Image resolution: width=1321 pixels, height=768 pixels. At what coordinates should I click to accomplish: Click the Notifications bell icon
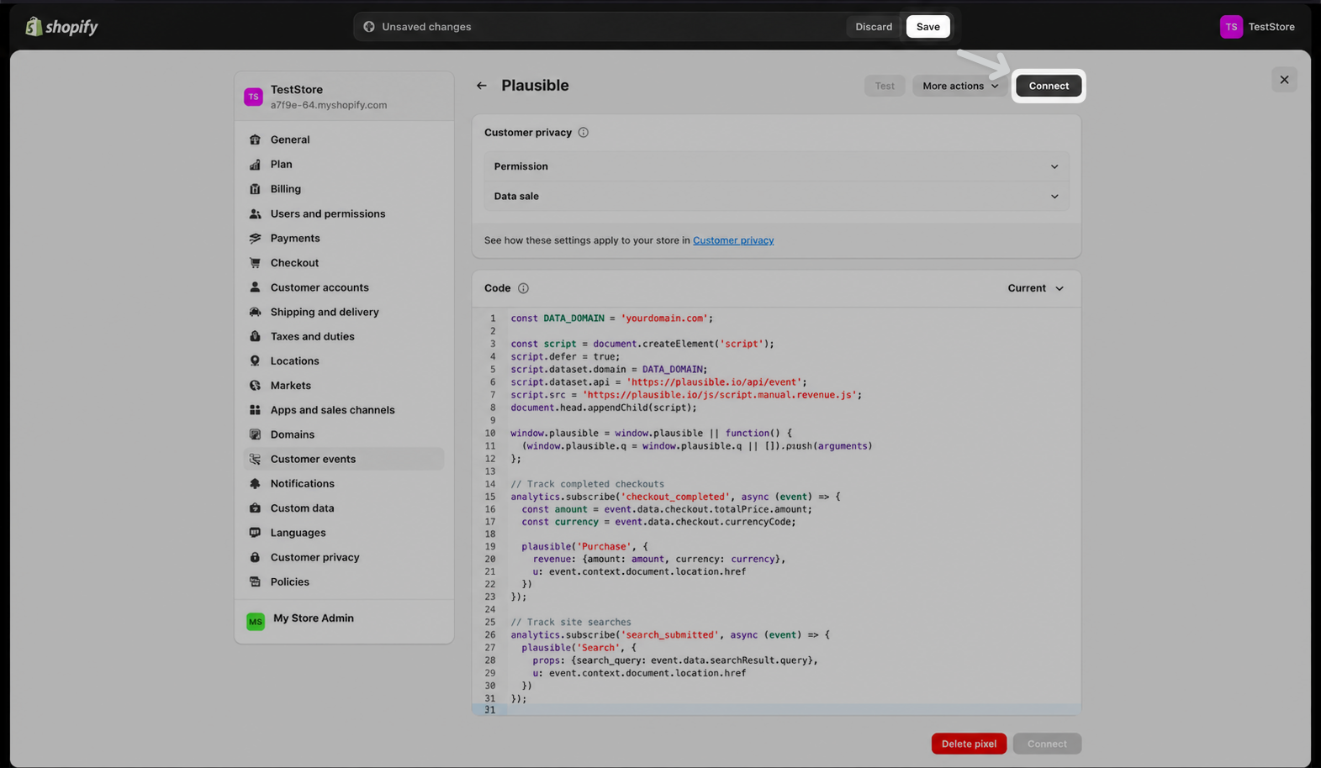(x=255, y=484)
